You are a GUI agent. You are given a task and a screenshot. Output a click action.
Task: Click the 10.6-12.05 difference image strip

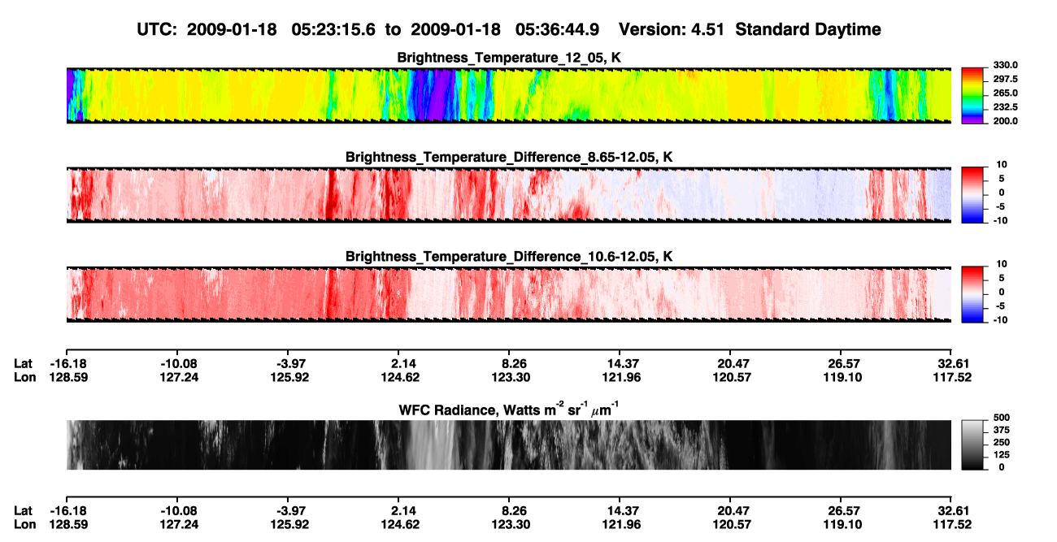(x=508, y=294)
